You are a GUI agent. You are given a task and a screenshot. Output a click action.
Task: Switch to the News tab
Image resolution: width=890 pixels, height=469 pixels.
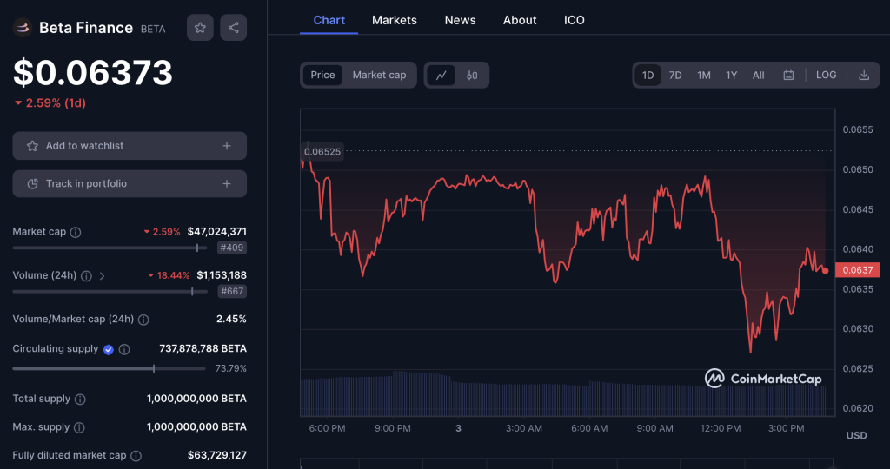[461, 20]
